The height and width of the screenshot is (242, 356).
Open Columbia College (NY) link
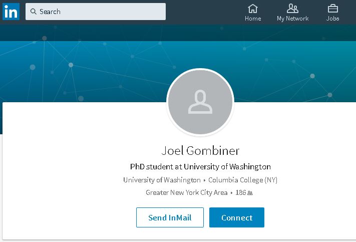[243, 180]
